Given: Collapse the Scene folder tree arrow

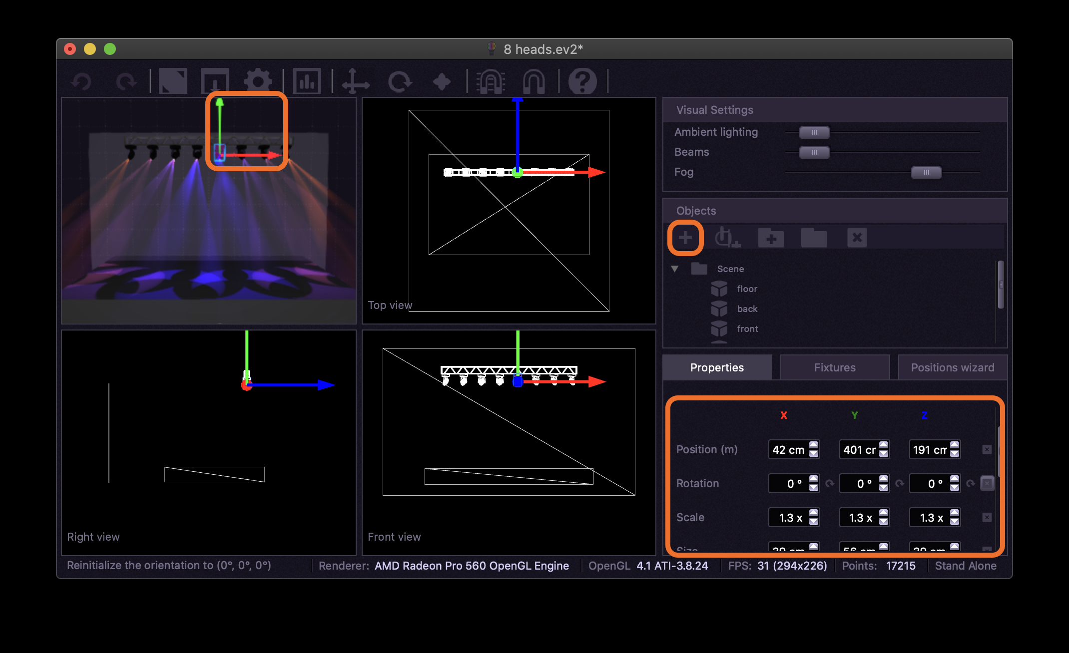Looking at the screenshot, I should coord(675,269).
